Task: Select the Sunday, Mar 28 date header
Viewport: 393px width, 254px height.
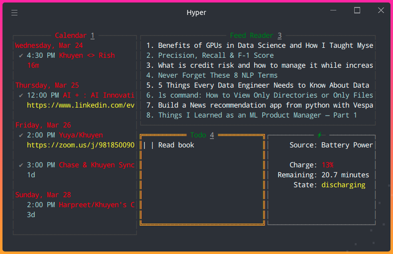Action: 43,195
